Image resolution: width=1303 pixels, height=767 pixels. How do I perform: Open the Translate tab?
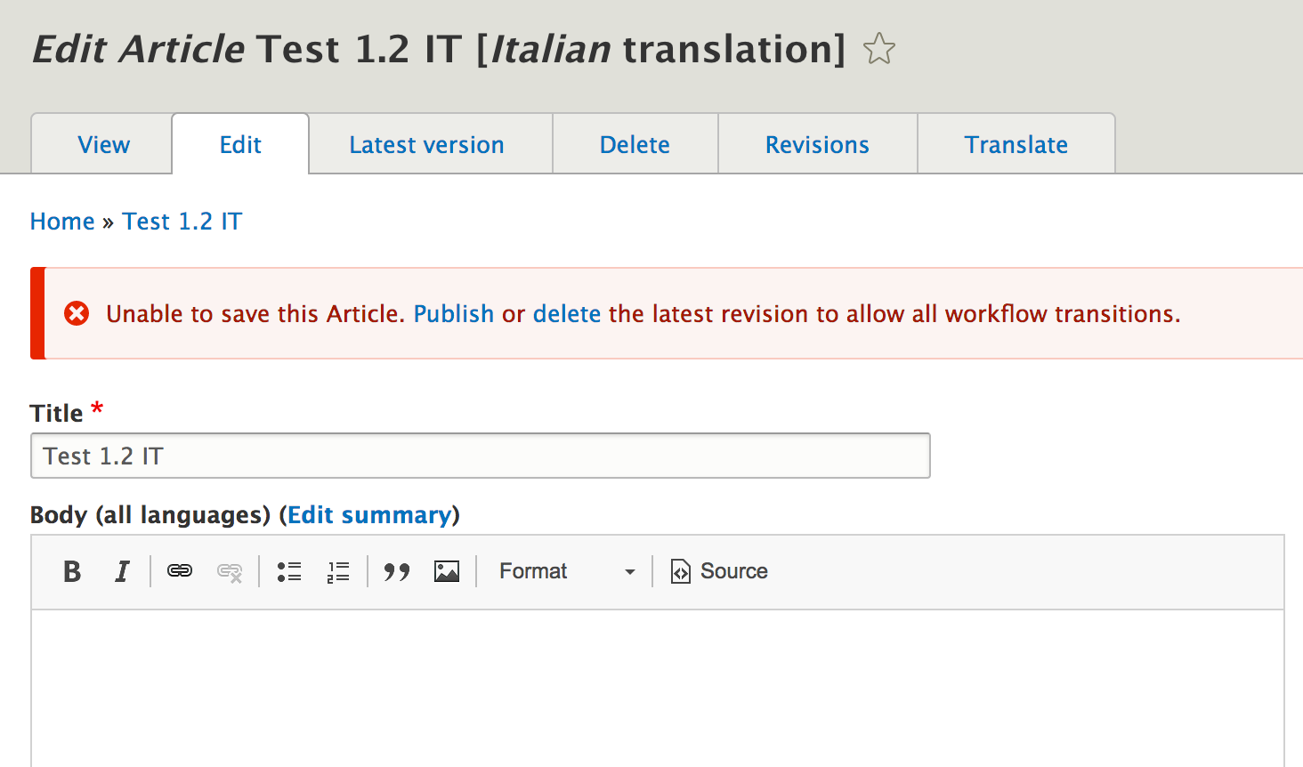[x=1016, y=143]
